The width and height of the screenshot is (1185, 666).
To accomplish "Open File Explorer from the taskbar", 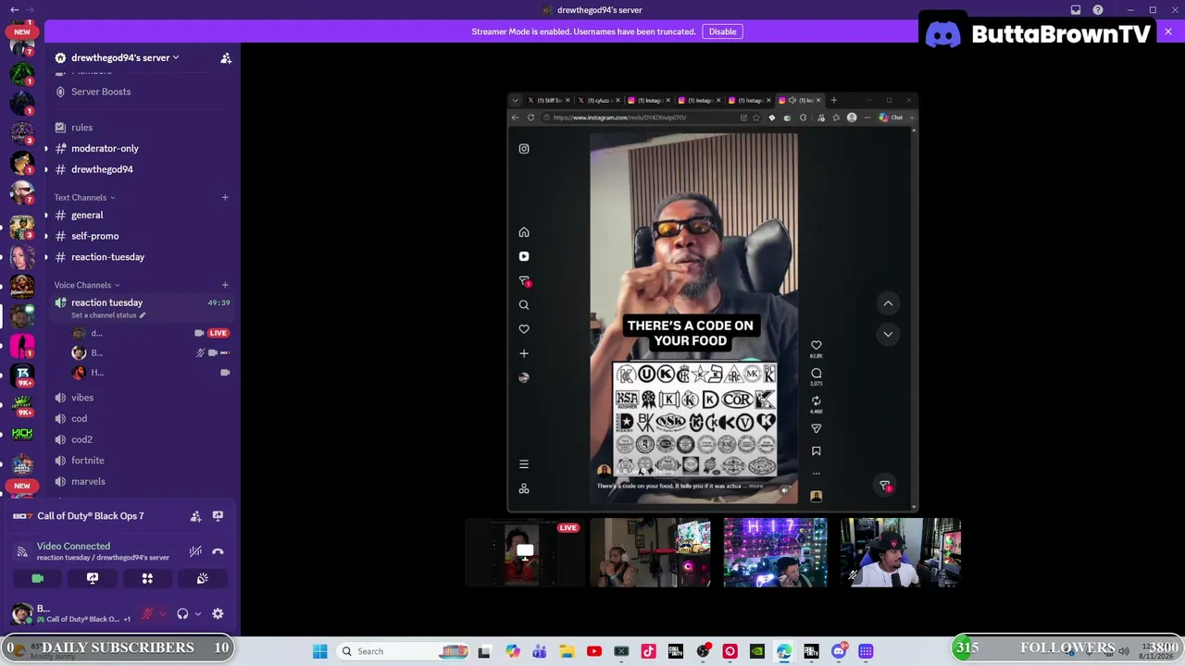I will pyautogui.click(x=567, y=651).
